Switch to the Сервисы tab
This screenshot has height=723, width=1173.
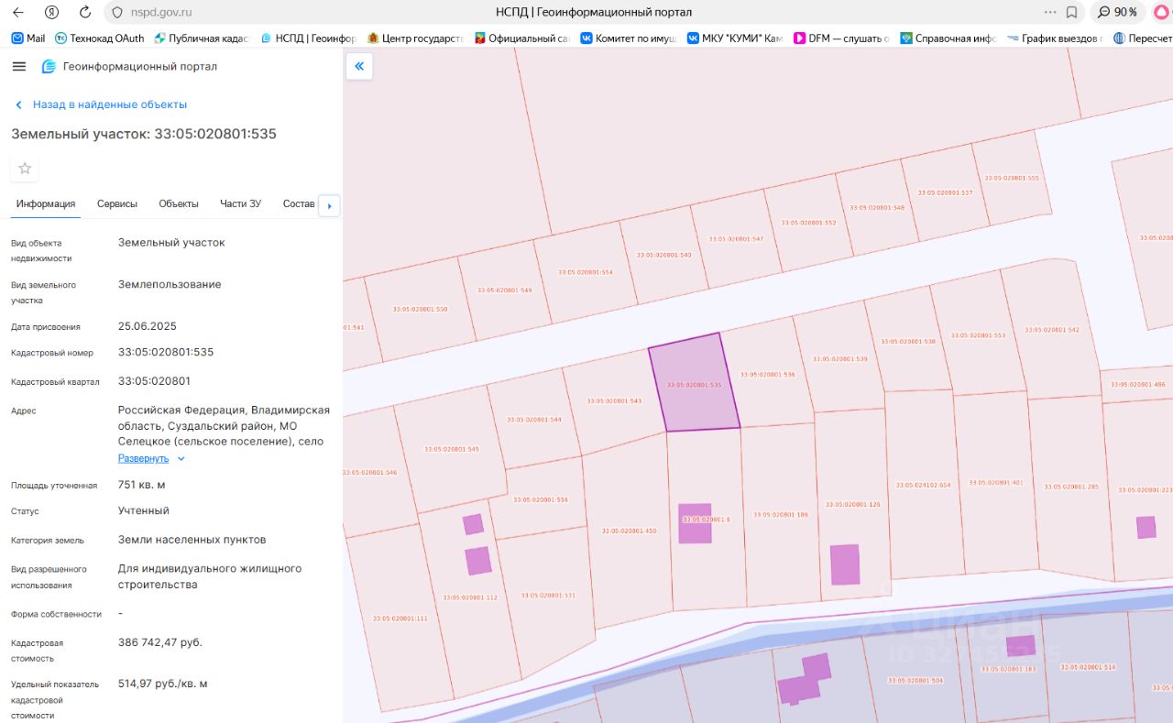click(x=117, y=203)
